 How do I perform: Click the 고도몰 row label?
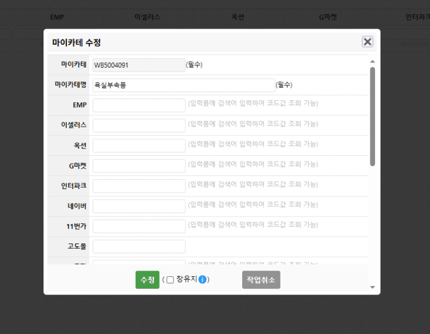click(77, 246)
